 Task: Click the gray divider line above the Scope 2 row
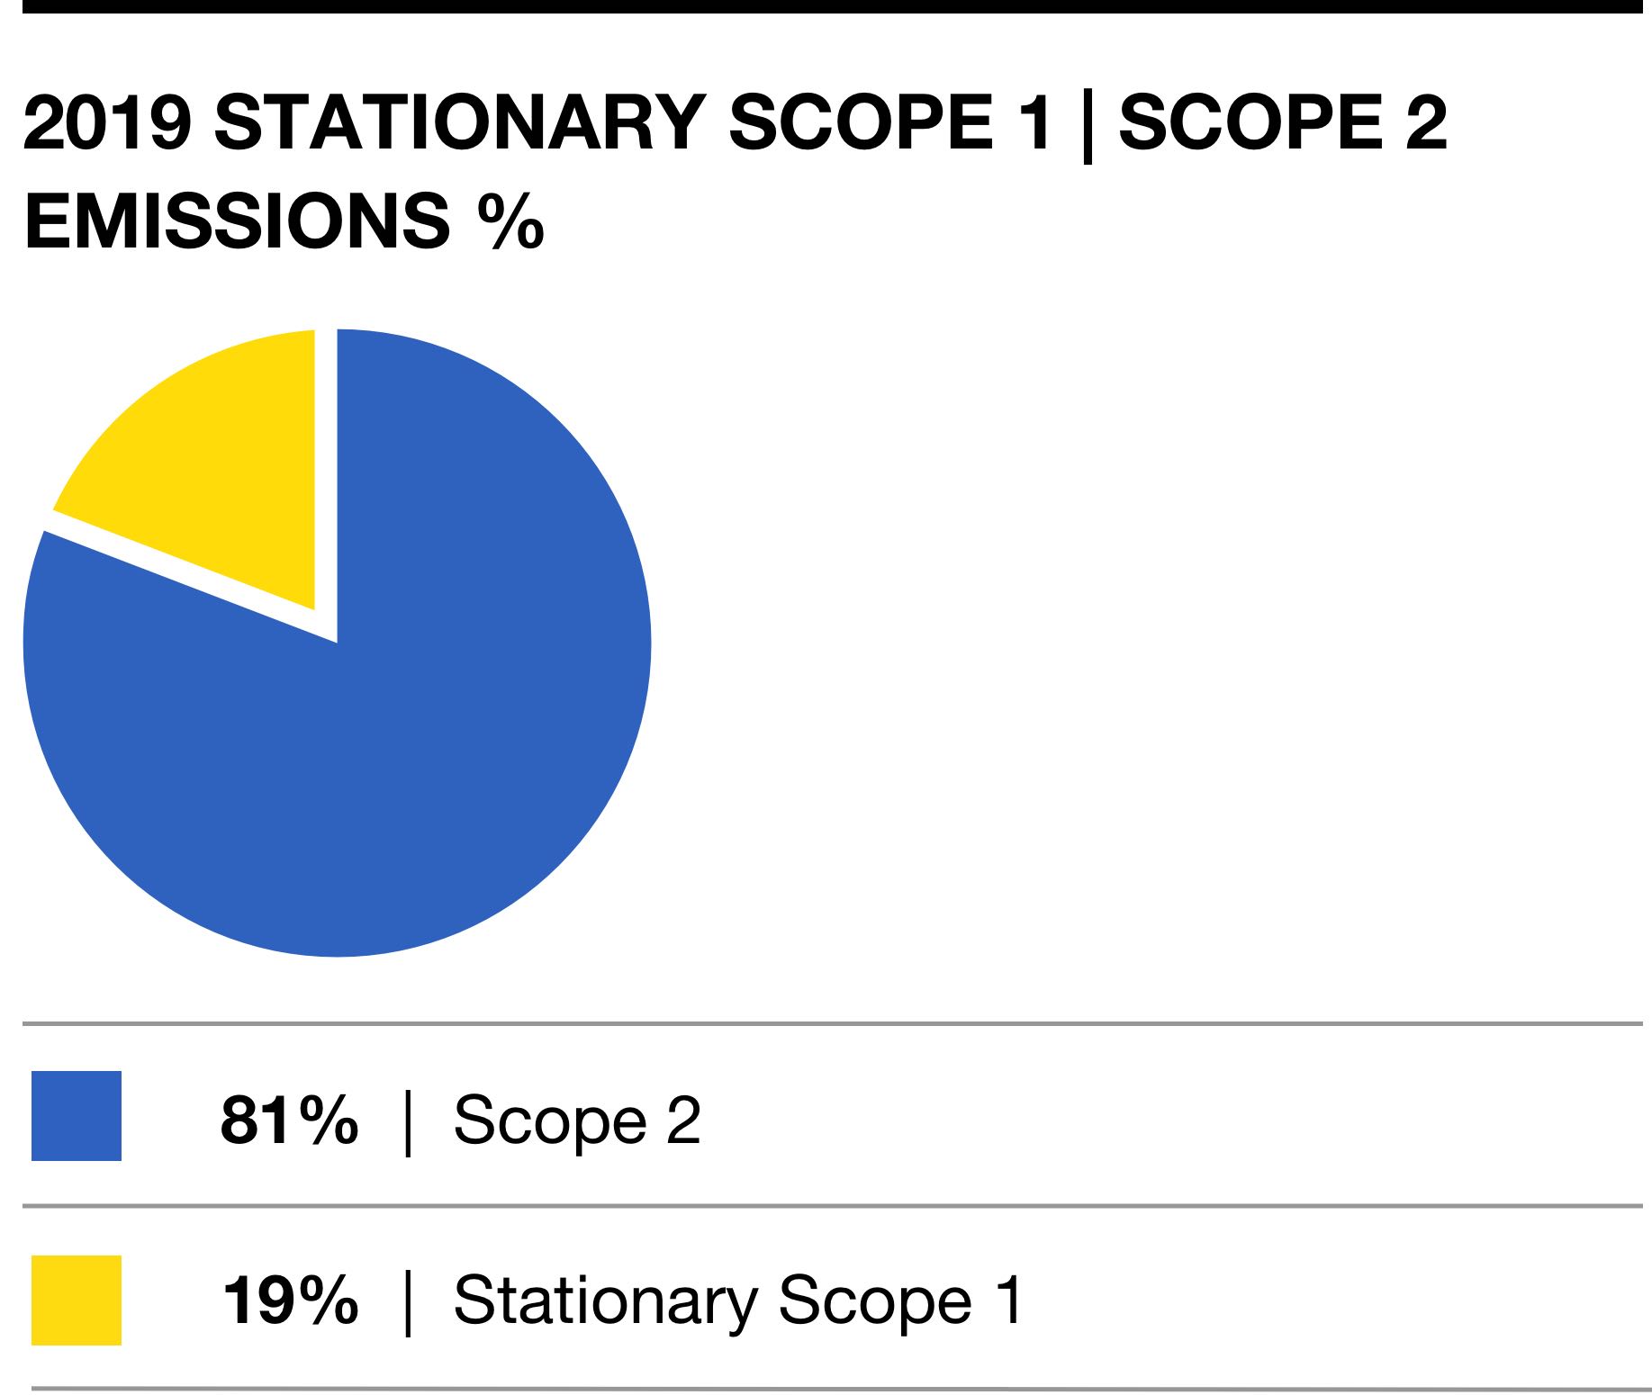pos(833,1023)
